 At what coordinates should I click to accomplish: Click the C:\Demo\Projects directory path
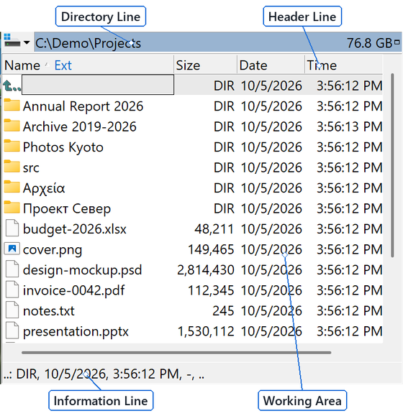click(x=88, y=43)
